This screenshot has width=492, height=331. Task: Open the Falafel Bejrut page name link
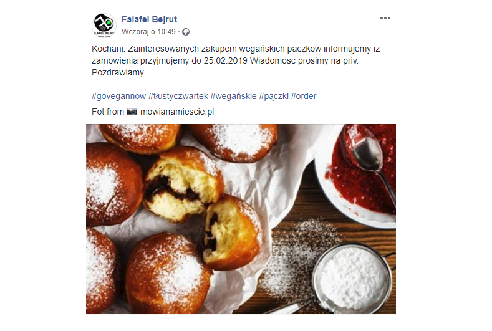[150, 19]
